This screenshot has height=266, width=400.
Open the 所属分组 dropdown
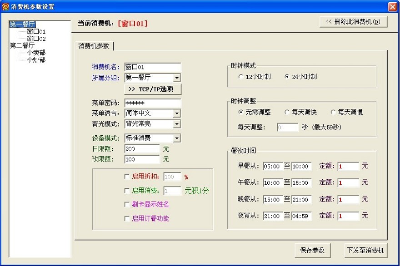177,78
